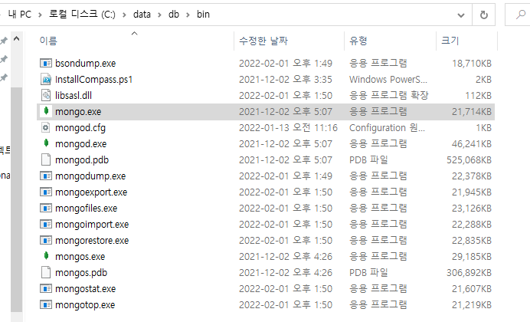Click the mongod.exe green leaf icon
This screenshot has height=322, width=530.
click(46, 143)
